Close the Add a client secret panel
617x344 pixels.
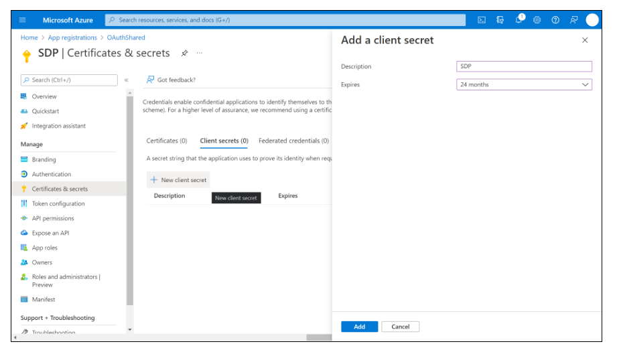coord(585,40)
